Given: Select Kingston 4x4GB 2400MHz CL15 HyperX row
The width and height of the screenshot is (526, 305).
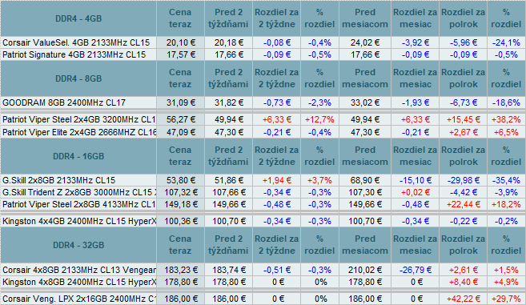Looking at the screenshot, I should pos(263,222).
